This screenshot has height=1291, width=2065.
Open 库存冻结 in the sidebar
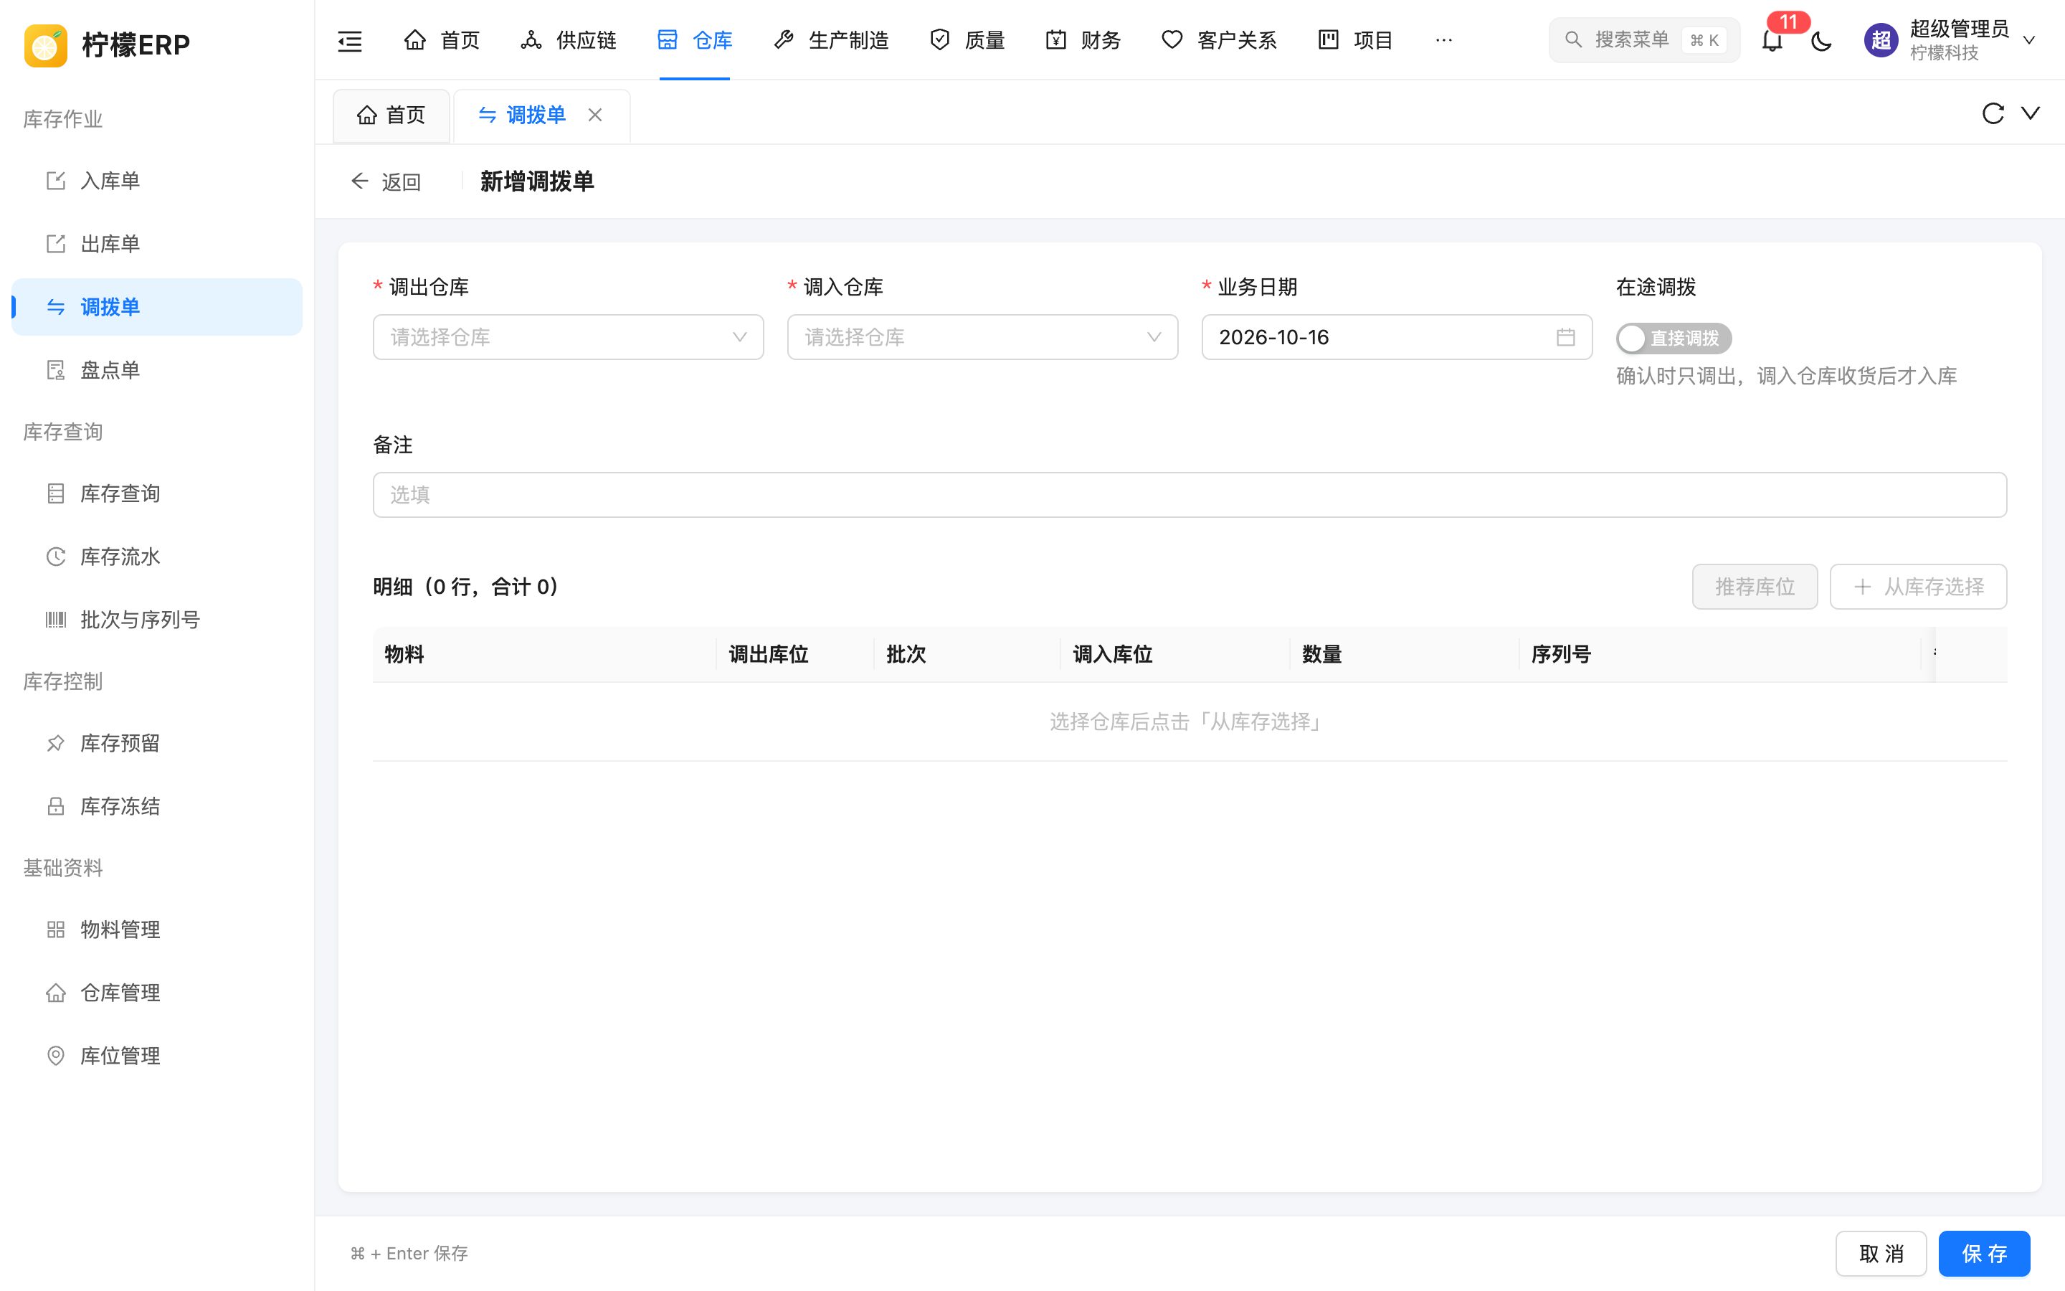tap(157, 806)
